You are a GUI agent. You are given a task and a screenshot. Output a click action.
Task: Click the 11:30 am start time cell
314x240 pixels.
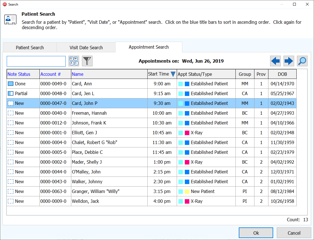pyautogui.click(x=162, y=142)
